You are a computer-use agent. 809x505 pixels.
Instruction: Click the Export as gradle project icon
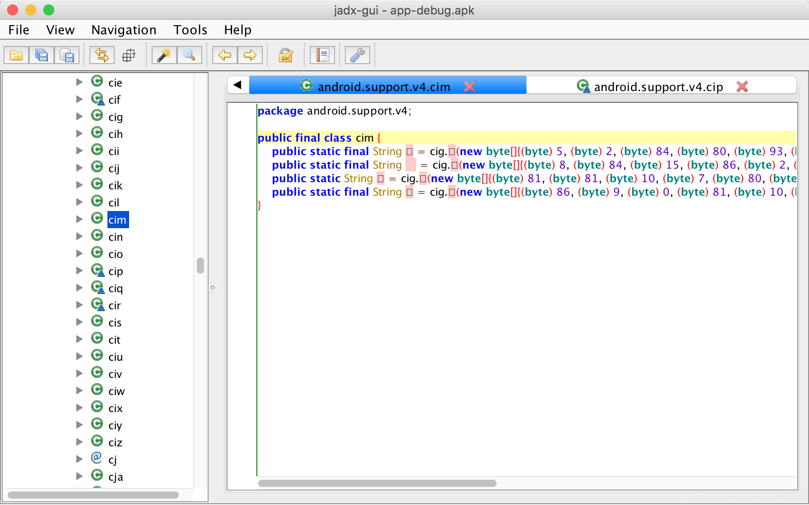[x=67, y=55]
